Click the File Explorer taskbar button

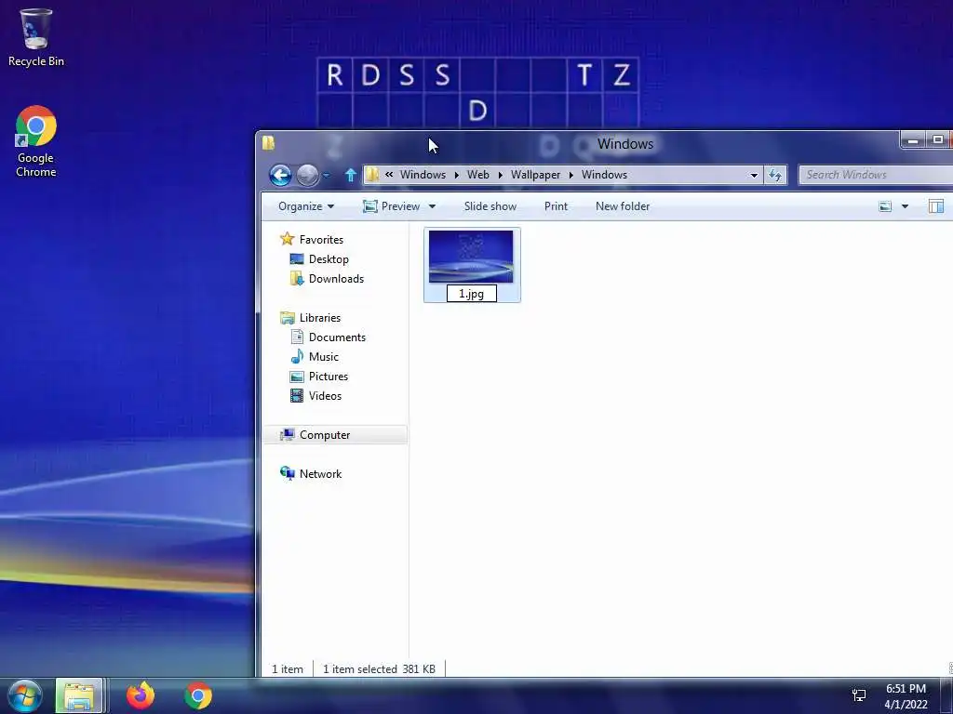tap(78, 695)
